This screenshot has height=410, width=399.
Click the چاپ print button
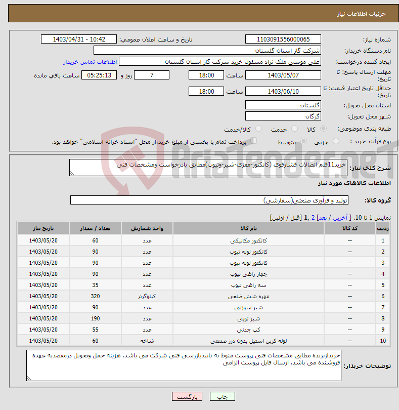(223, 396)
